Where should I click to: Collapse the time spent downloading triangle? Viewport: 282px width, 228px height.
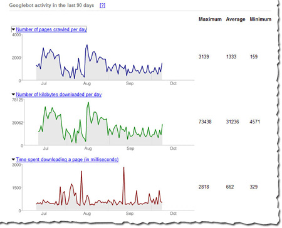pos(13,160)
